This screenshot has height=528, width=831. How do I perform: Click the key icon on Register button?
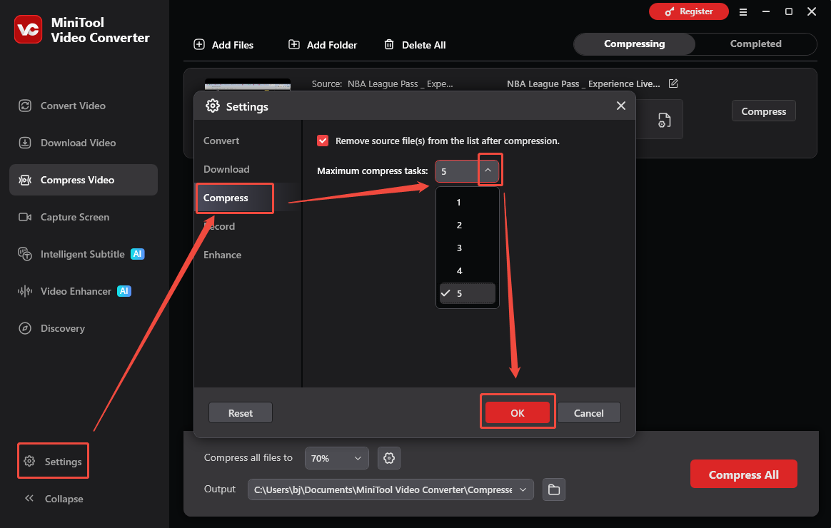(670, 11)
